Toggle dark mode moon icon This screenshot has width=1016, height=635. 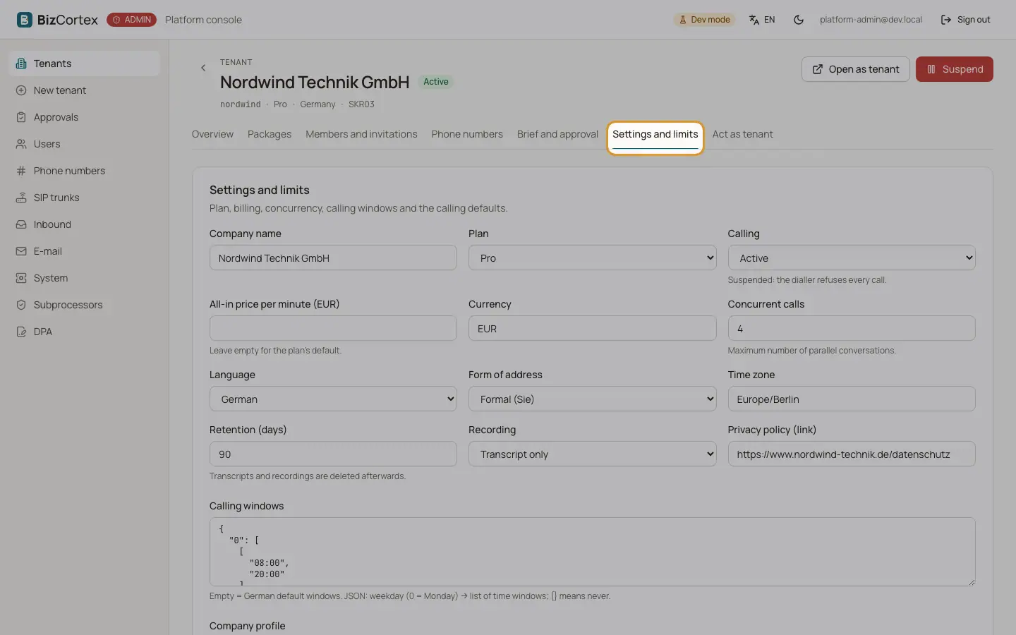click(x=799, y=20)
